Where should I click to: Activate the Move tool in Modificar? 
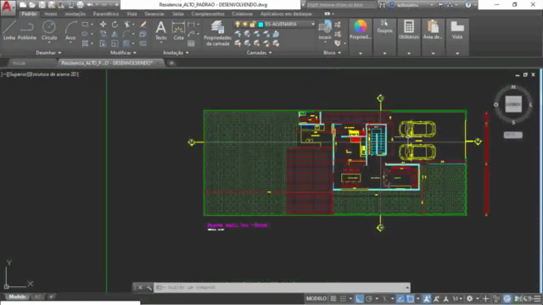103,25
